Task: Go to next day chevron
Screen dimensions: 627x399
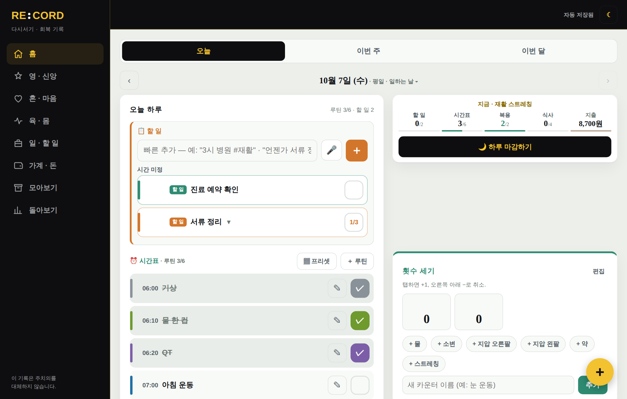Action: tap(608, 81)
